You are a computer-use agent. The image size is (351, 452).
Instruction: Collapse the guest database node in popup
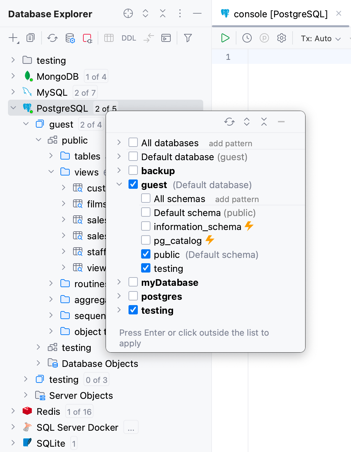119,184
